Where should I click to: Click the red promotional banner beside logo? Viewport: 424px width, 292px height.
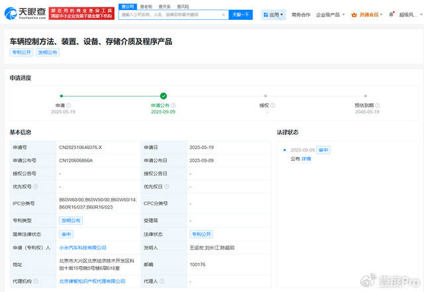[x=81, y=13]
